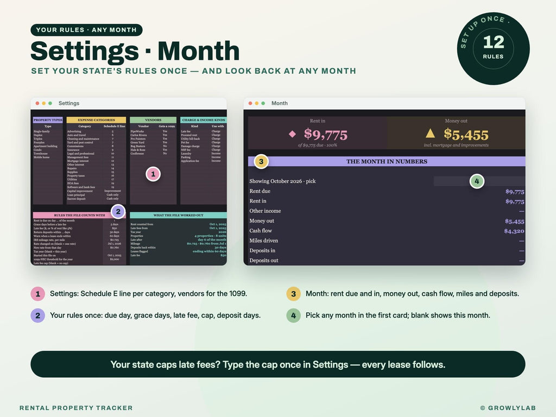This screenshot has height=417, width=556.
Task: Click the yellow triangle icon beside Money out
Action: click(430, 134)
